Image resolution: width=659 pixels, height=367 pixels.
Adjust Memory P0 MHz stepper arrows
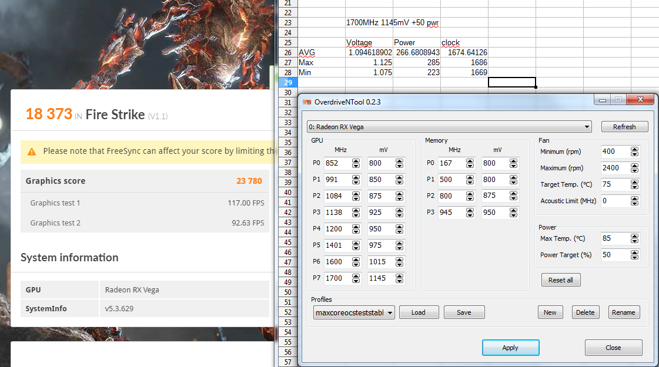click(x=470, y=163)
